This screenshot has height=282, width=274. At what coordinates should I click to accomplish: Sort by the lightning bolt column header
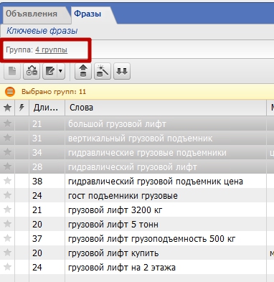(22, 108)
